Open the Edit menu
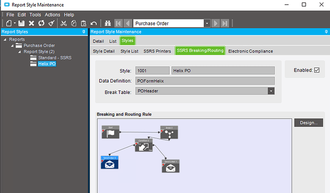The image size is (330, 193). click(x=22, y=15)
